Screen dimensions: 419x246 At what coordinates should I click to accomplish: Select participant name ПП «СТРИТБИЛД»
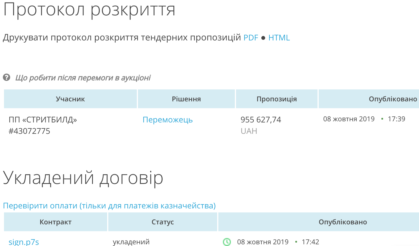pyautogui.click(x=43, y=120)
